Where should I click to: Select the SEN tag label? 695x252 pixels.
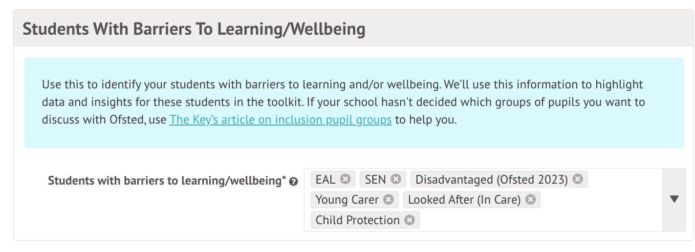click(375, 179)
